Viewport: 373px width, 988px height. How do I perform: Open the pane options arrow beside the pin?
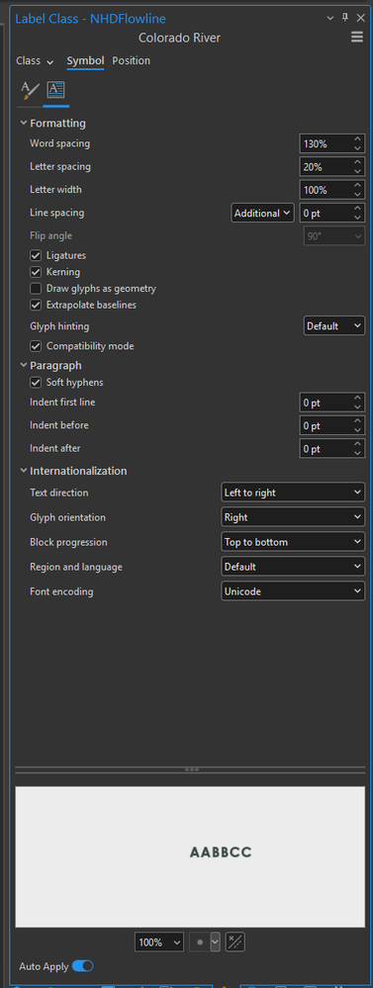(x=330, y=18)
